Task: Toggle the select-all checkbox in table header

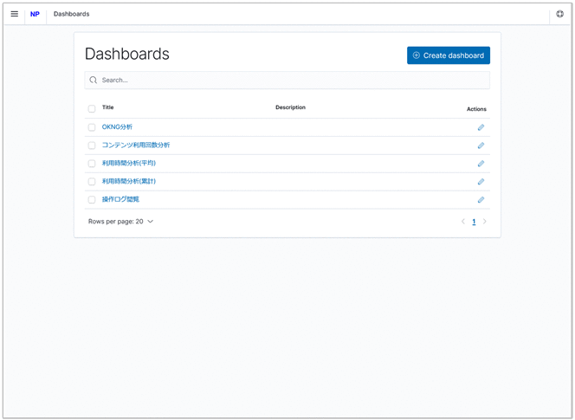Action: click(x=92, y=109)
